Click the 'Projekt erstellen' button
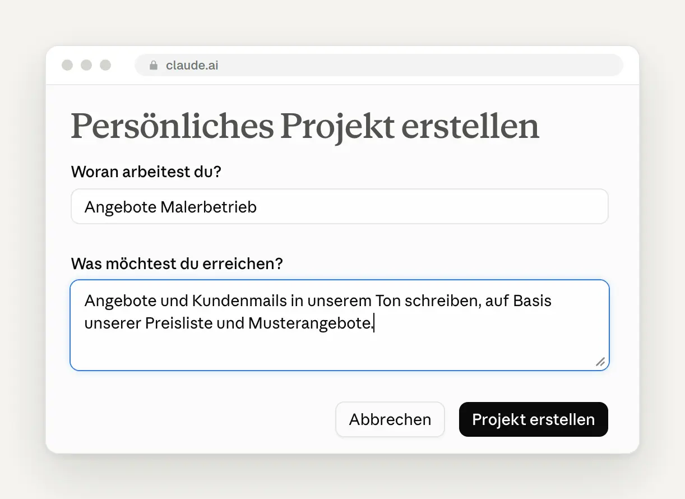Image resolution: width=685 pixels, height=499 pixels. pyautogui.click(x=533, y=419)
